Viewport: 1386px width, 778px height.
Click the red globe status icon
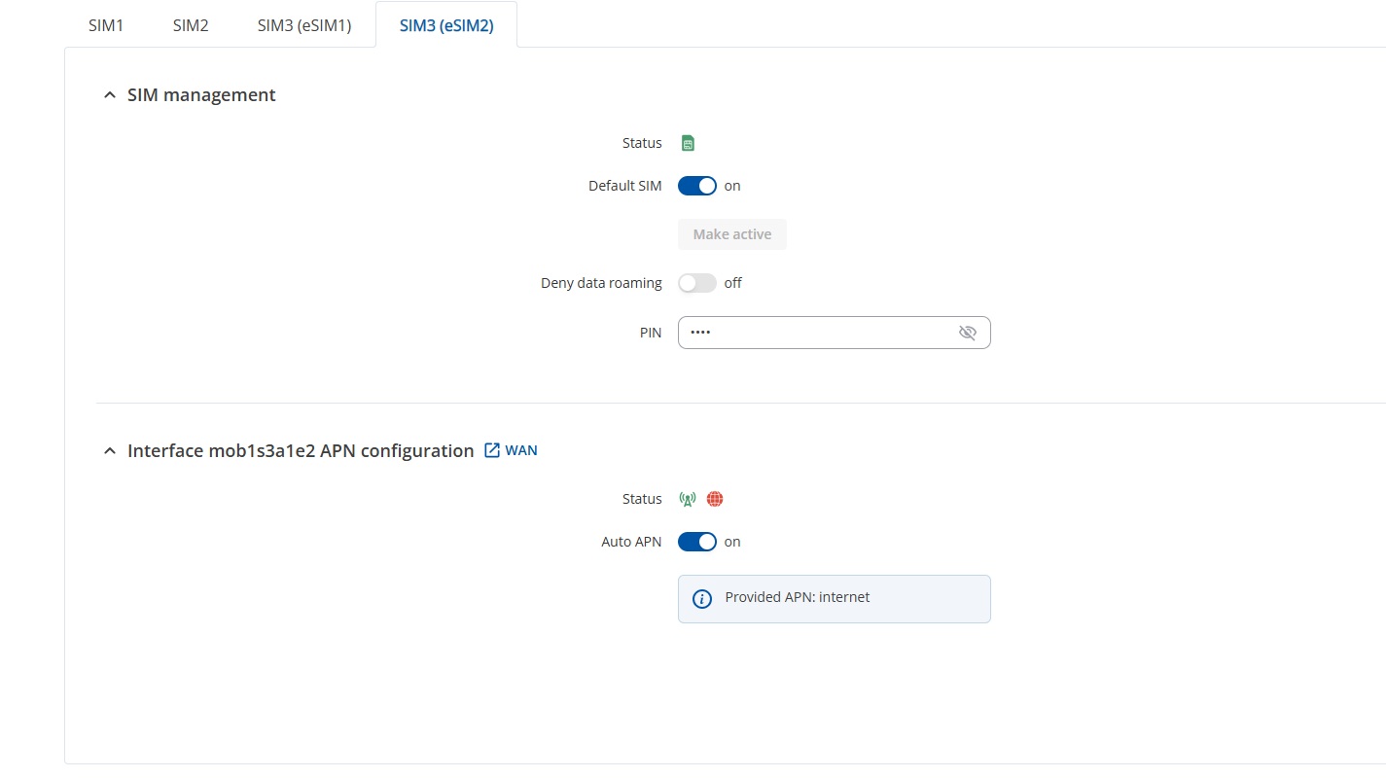click(x=715, y=499)
